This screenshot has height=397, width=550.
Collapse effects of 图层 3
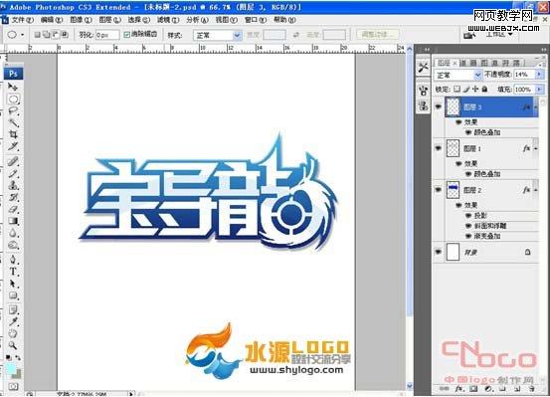(536, 107)
